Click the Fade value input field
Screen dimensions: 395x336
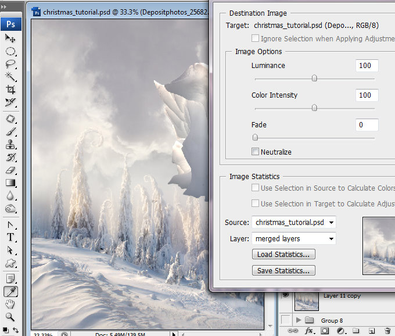367,125
